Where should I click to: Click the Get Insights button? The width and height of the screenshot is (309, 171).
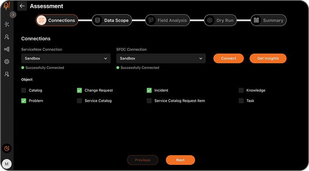[x=268, y=59]
